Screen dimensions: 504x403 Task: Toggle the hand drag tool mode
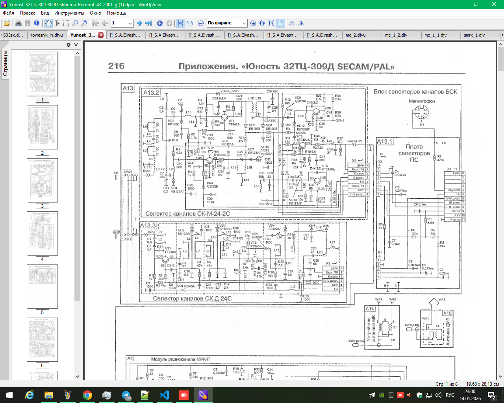coord(48,23)
